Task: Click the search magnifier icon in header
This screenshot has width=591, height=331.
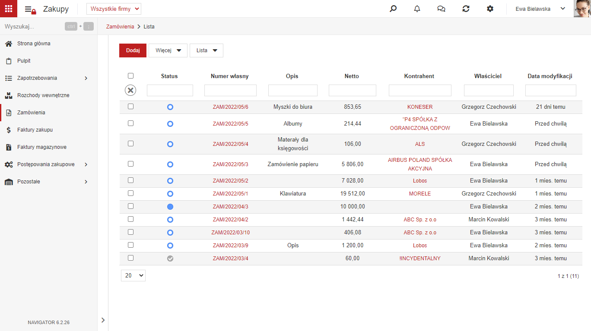Action: click(393, 9)
